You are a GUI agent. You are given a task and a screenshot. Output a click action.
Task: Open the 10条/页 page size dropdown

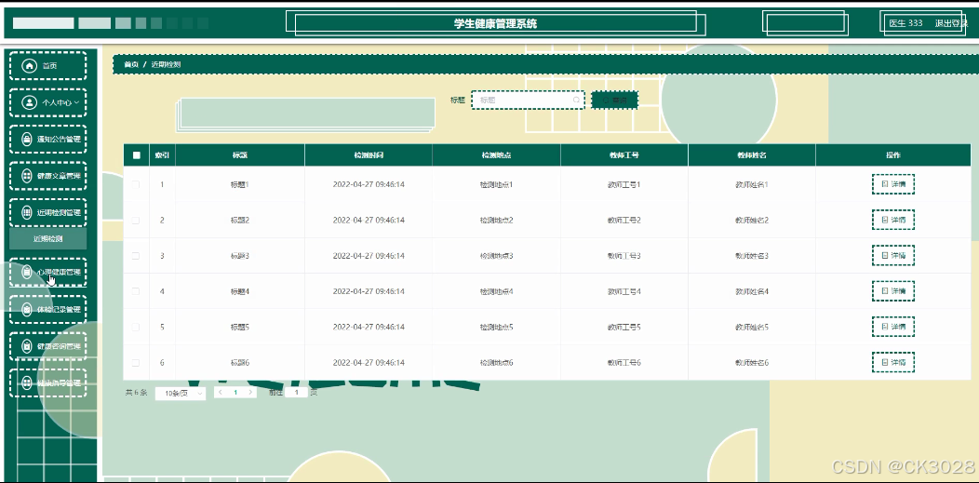[181, 393]
